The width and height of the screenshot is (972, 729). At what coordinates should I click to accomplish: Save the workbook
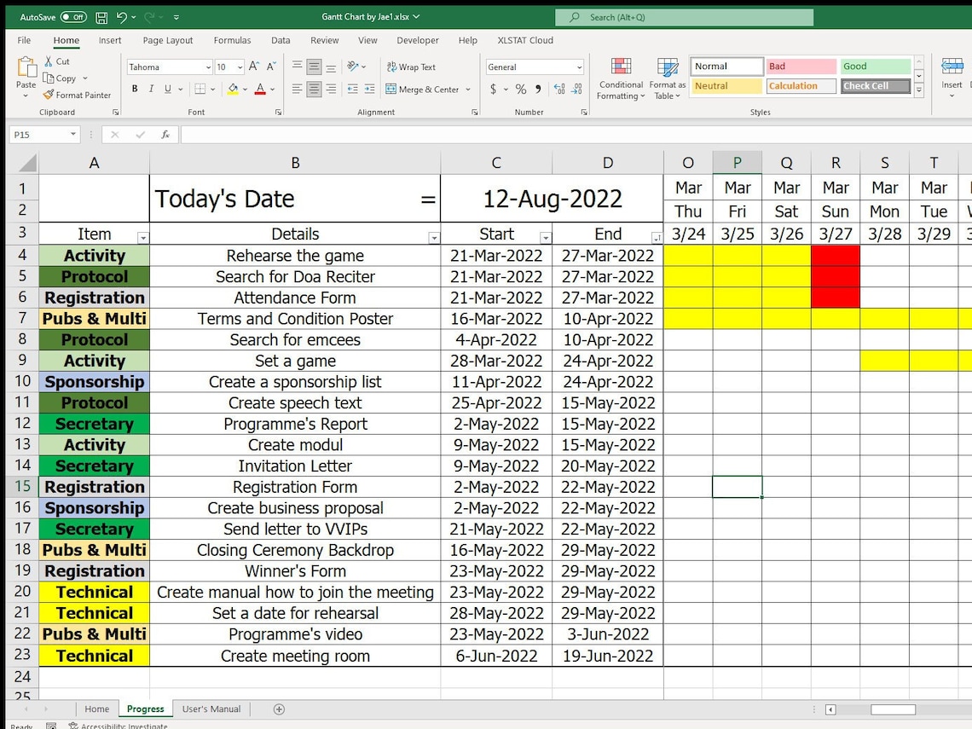click(101, 16)
